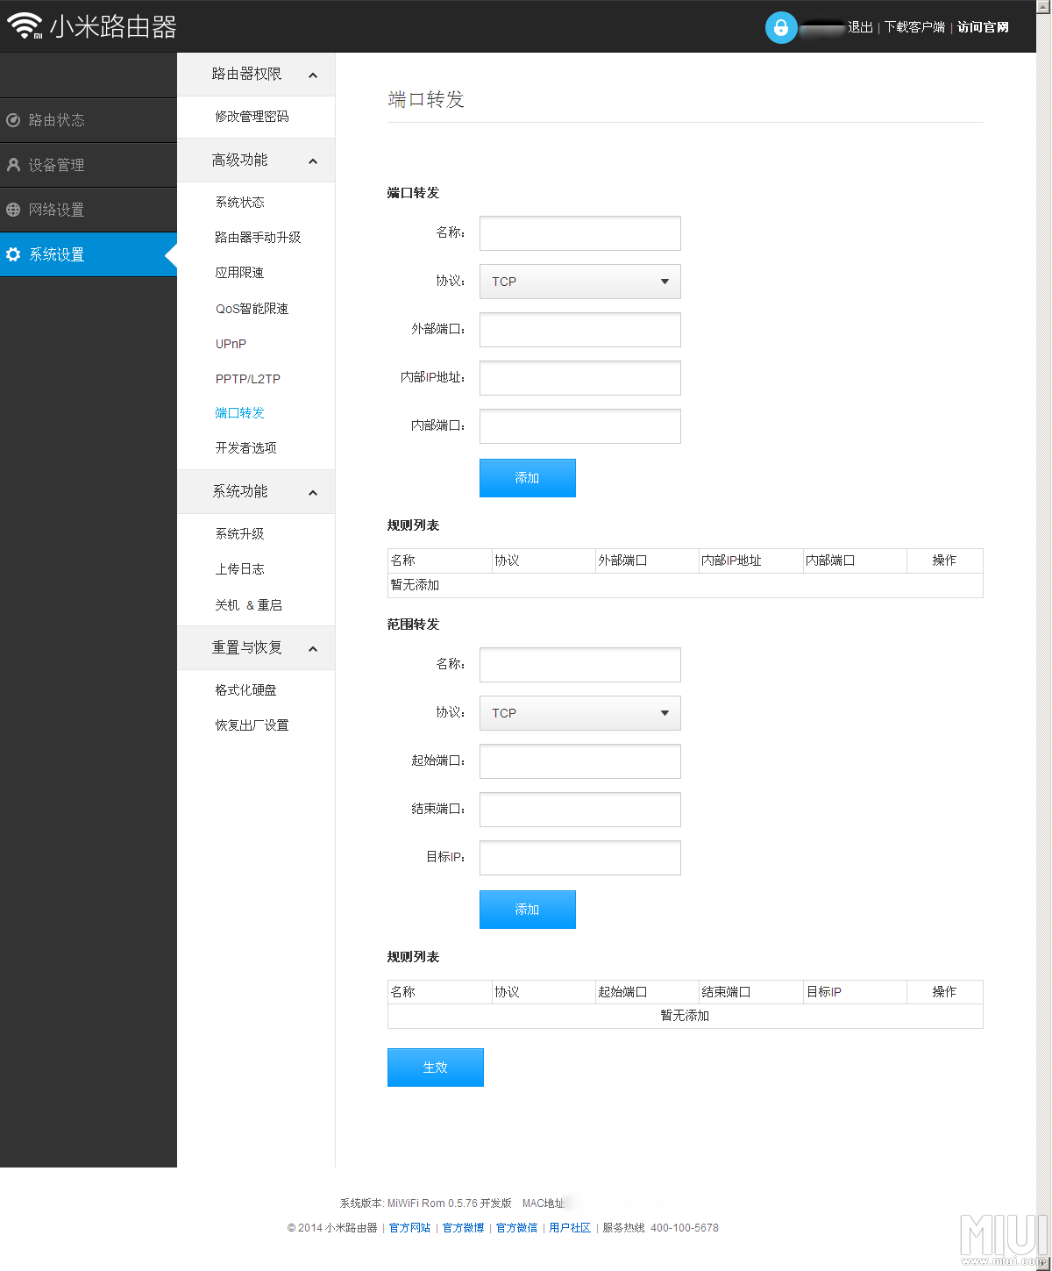Collapse the 系统功能 section chevron
Screen dimensions: 1052x1271
[x=313, y=493]
